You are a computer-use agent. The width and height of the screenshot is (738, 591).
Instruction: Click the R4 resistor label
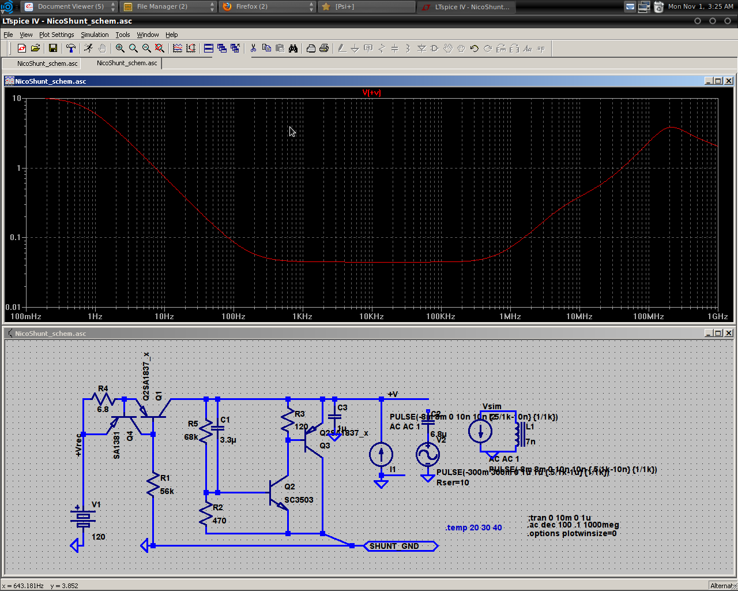[x=103, y=388]
